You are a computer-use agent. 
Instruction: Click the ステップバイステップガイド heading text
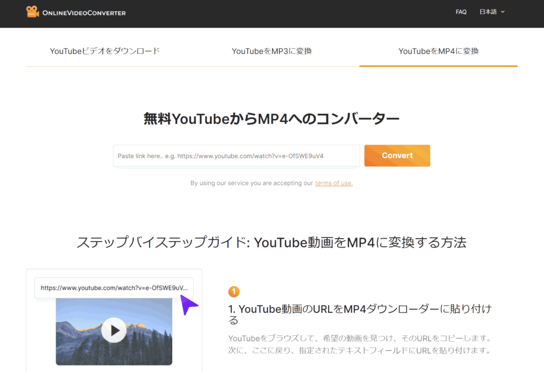pos(271,242)
